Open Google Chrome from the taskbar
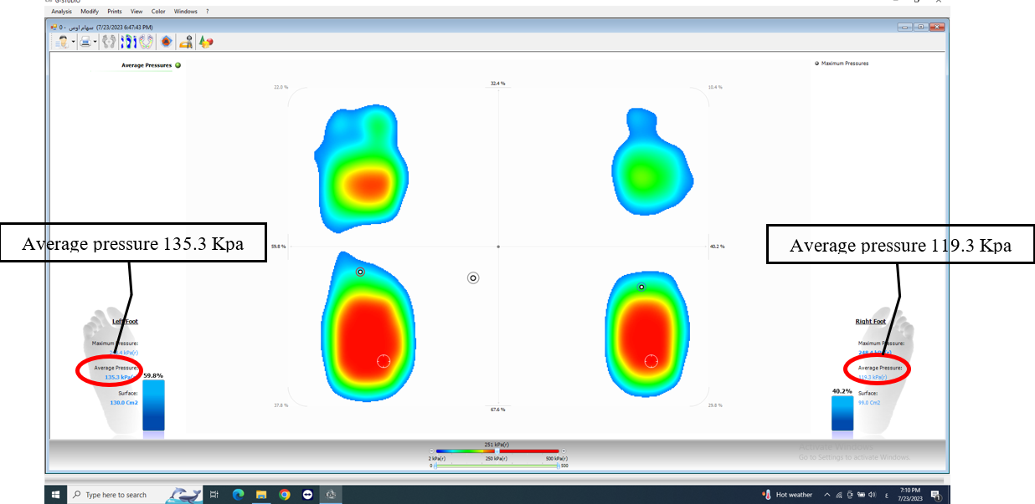 coord(284,494)
